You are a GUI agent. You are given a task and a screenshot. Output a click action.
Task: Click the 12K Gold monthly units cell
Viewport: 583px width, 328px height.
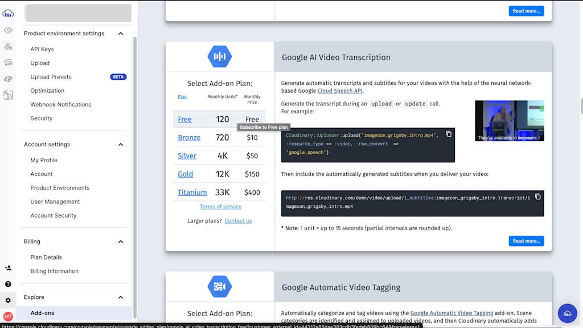click(x=223, y=174)
